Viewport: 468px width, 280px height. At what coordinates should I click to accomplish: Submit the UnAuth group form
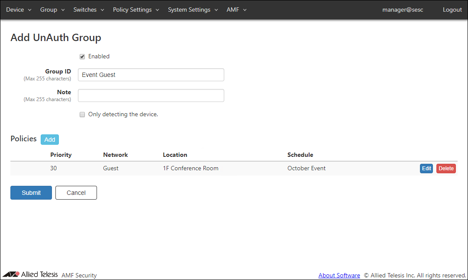(x=31, y=193)
